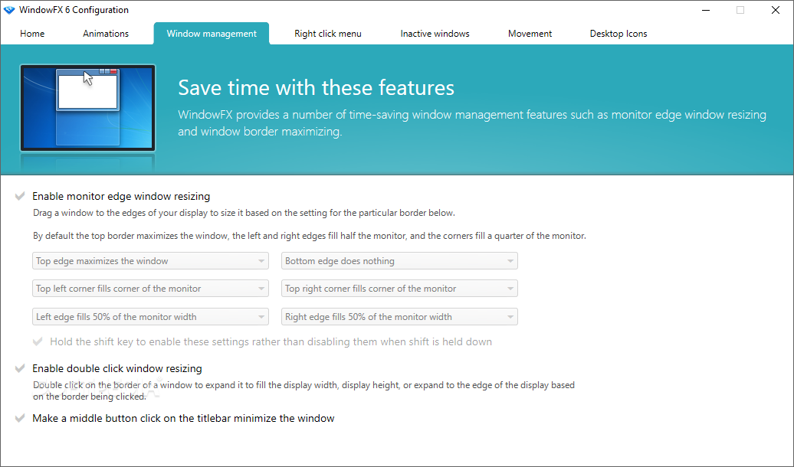Close the WindowFX configuration window
The image size is (794, 467).
pyautogui.click(x=776, y=10)
